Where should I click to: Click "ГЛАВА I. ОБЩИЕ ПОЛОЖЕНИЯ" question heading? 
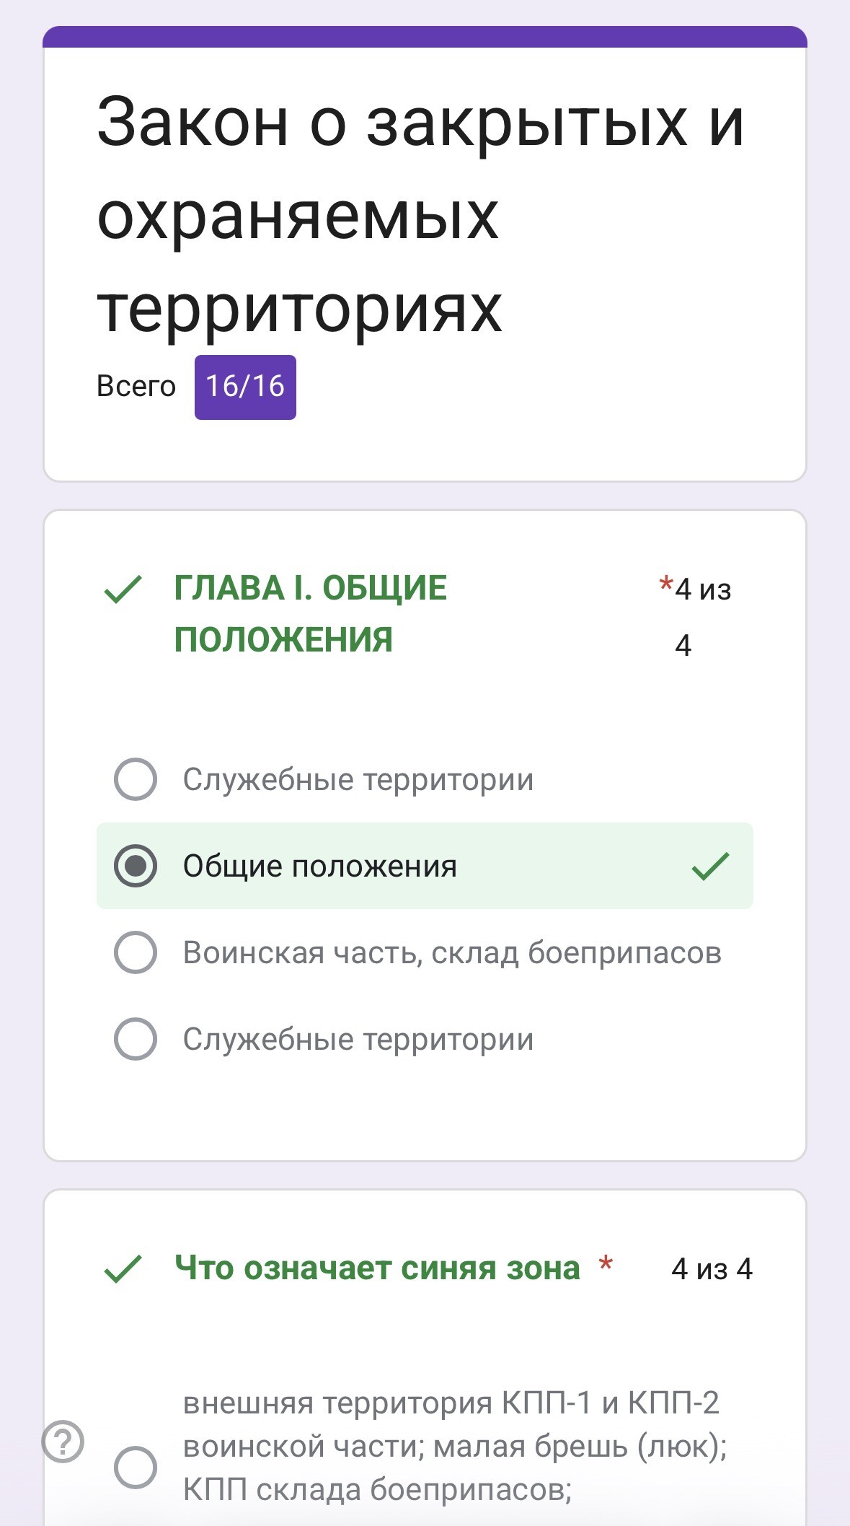(310, 614)
